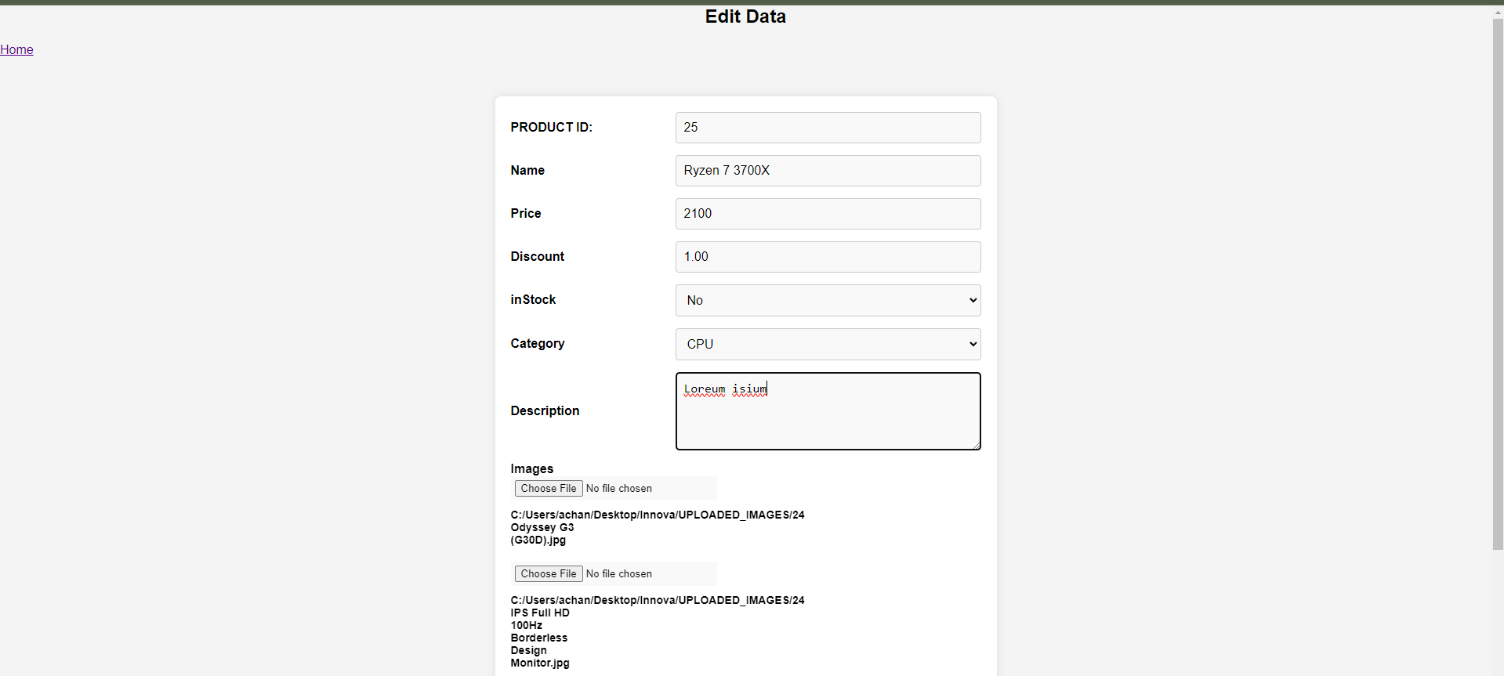Expand the Category dropdown showing CPU
Viewport: 1504px width, 676px height.
coord(827,344)
